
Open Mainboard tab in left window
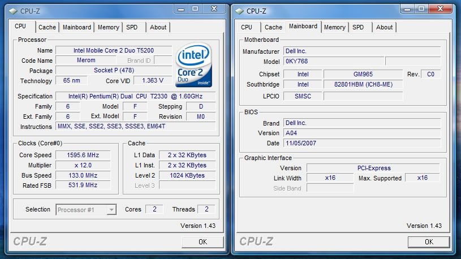(77, 27)
